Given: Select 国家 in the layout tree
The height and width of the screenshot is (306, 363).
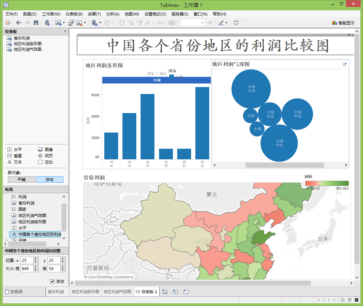Looking at the screenshot, I should [x=22, y=209].
